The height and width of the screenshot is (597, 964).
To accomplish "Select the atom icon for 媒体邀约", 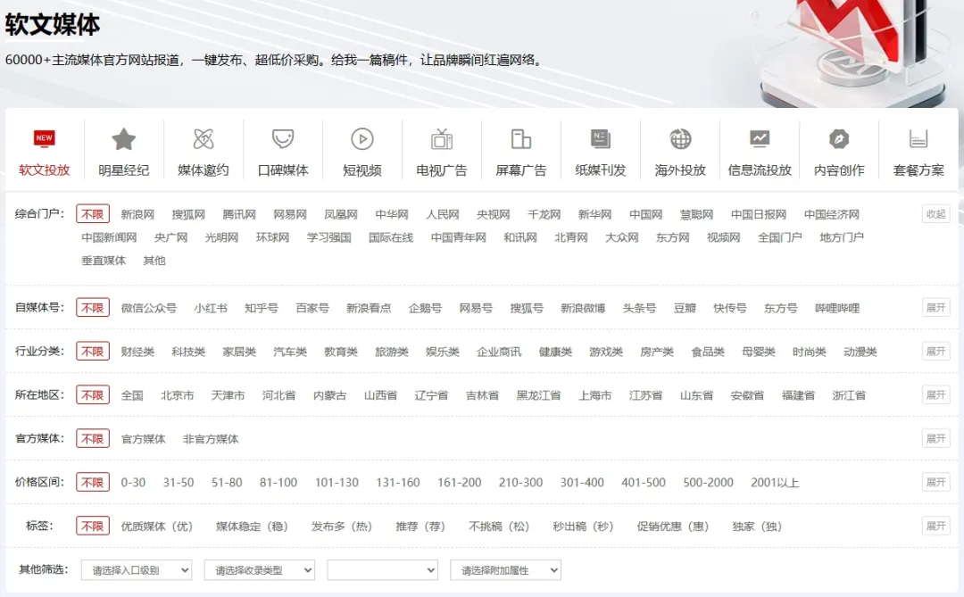I will click(x=204, y=139).
